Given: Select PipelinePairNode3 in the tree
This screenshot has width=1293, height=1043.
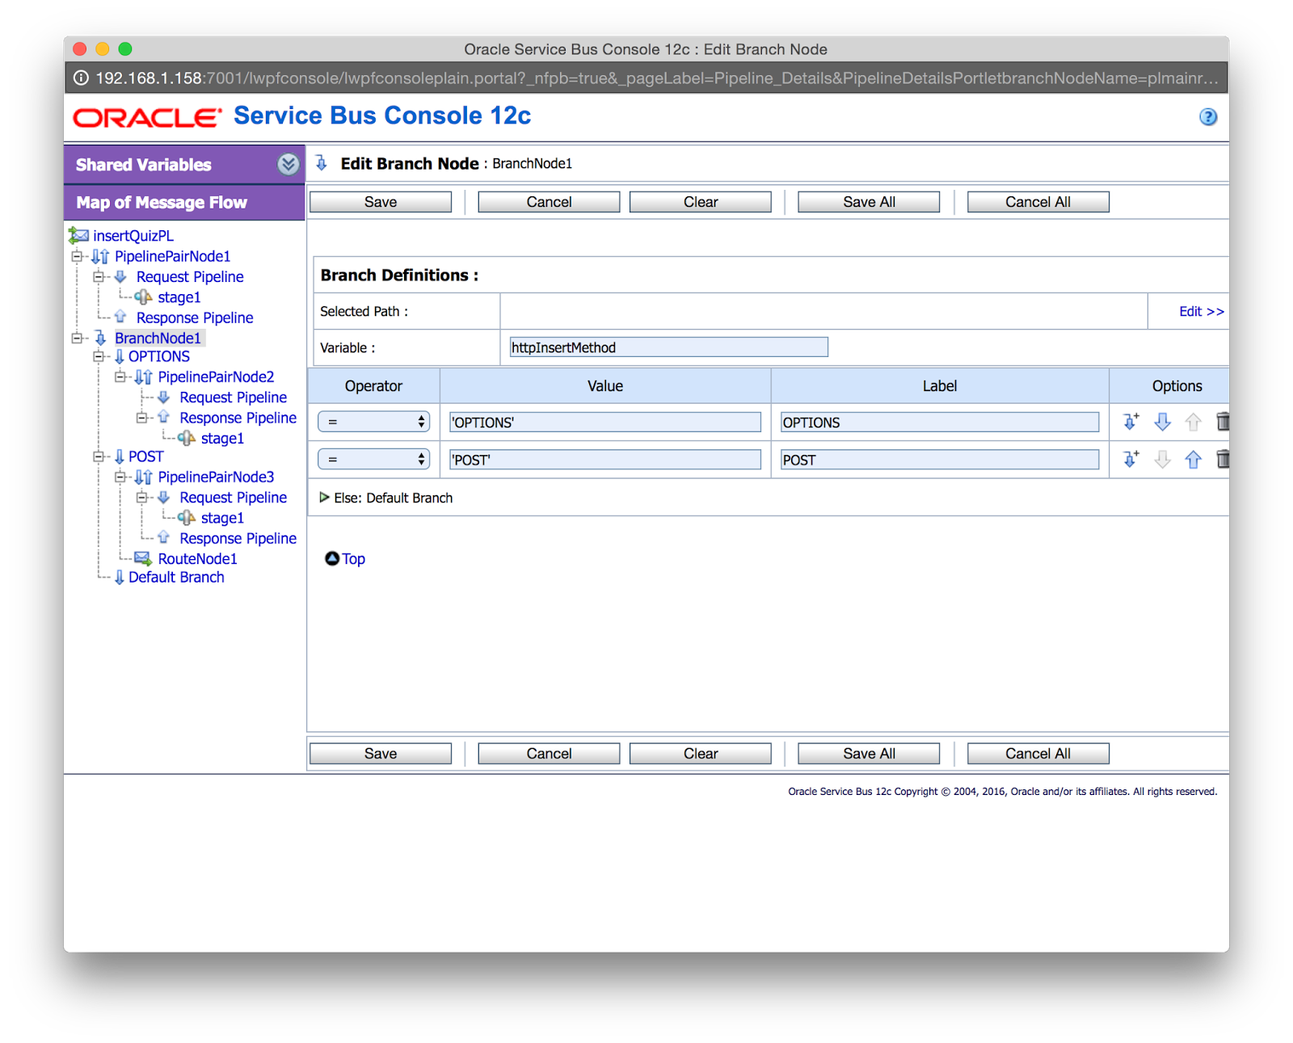Looking at the screenshot, I should click(216, 477).
